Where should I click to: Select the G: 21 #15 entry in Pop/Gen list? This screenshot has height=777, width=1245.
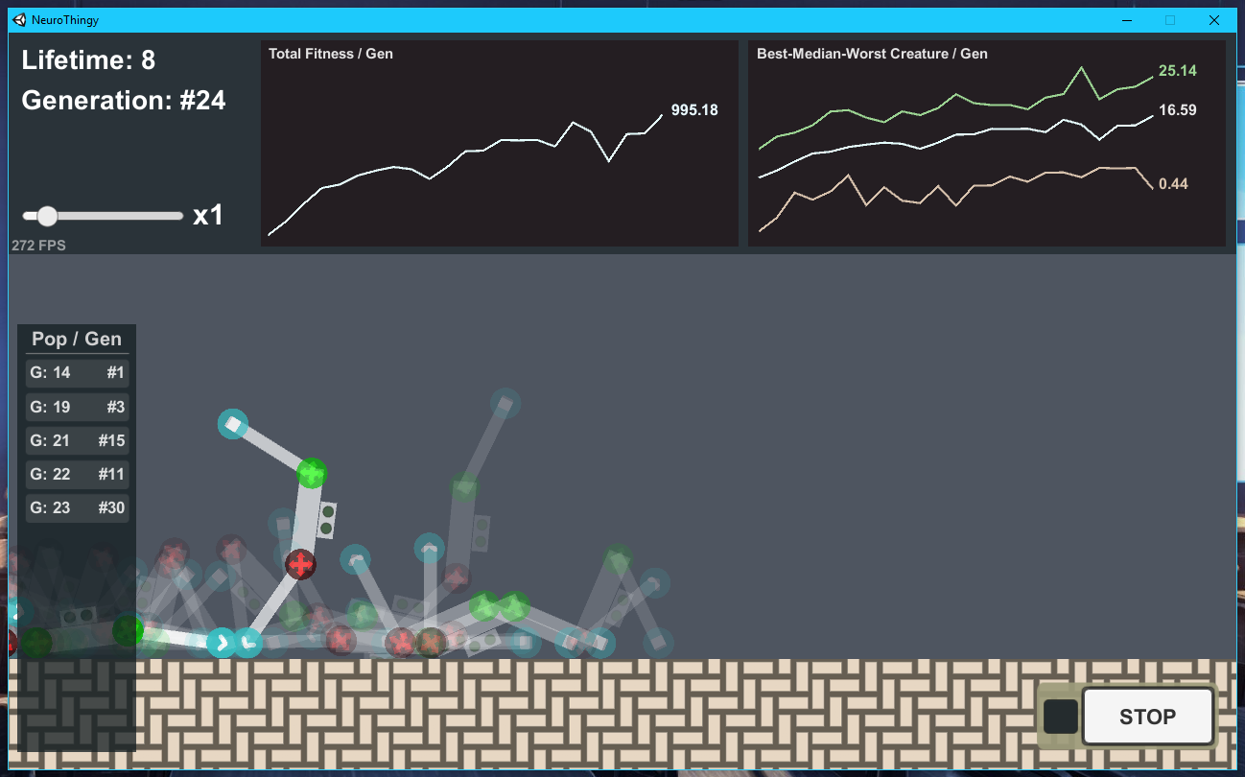click(x=77, y=439)
